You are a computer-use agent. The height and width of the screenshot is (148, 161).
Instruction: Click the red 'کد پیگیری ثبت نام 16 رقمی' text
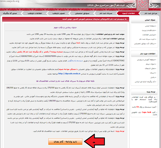[29, 52]
